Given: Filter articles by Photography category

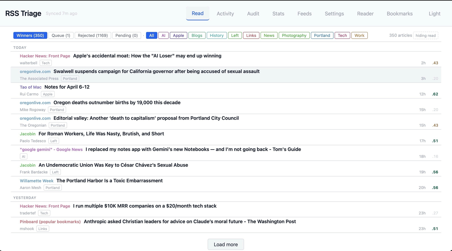Looking at the screenshot, I should (x=294, y=35).
